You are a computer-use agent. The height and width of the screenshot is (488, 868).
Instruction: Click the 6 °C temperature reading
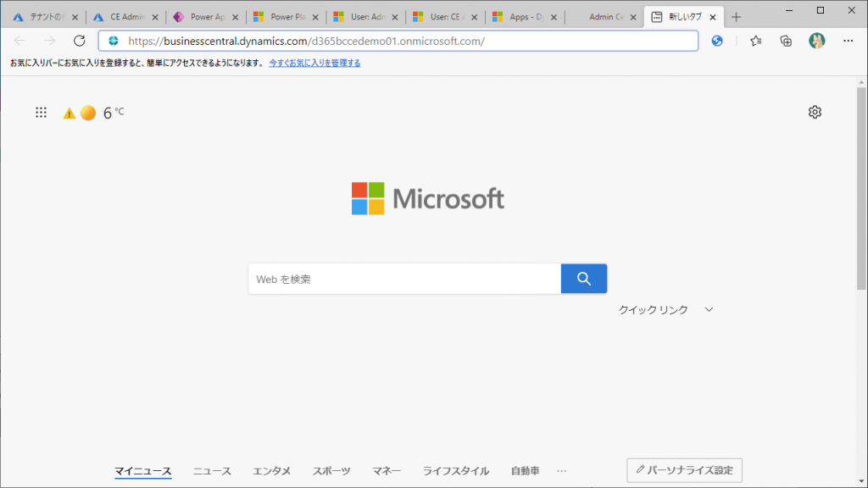114,113
